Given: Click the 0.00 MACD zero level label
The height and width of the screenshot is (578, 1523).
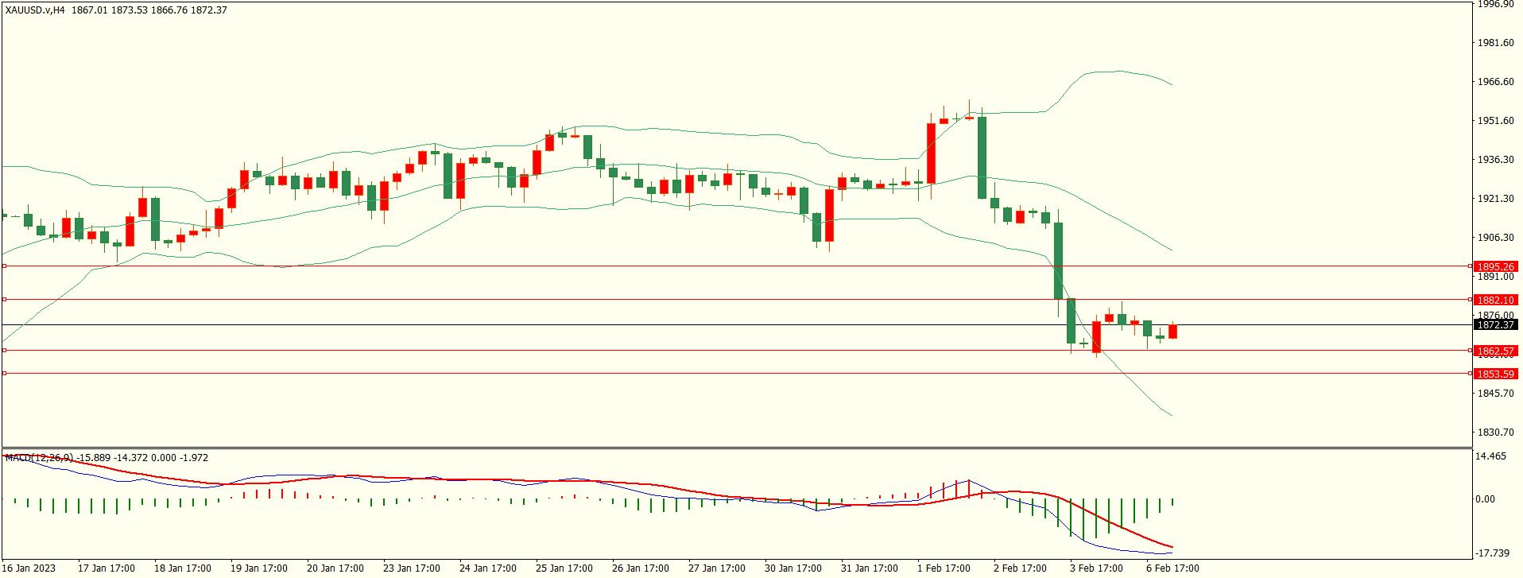Looking at the screenshot, I should 1485,499.
